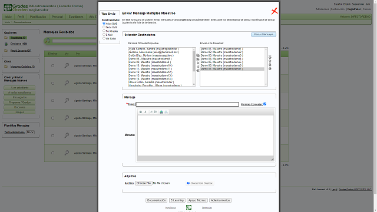Check the third message row's Eliminar checkbox

click(52, 101)
